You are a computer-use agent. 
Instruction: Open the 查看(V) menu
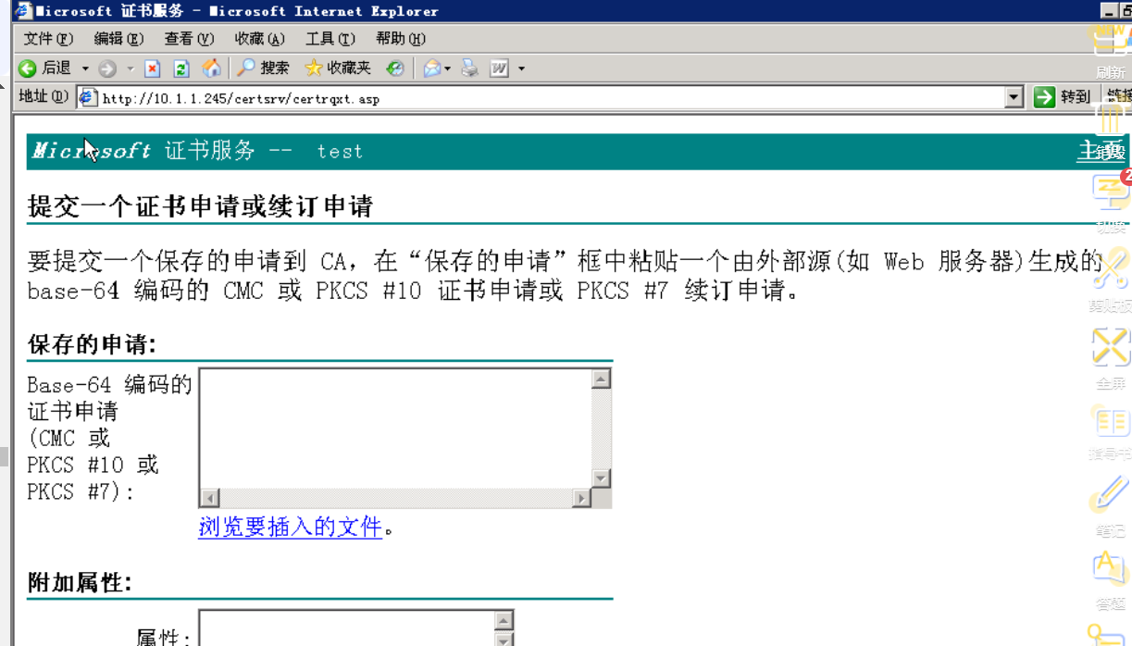point(189,39)
